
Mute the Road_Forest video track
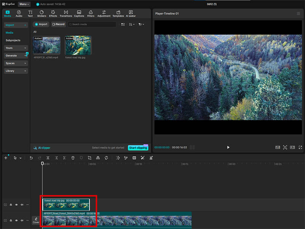[x=22, y=221]
